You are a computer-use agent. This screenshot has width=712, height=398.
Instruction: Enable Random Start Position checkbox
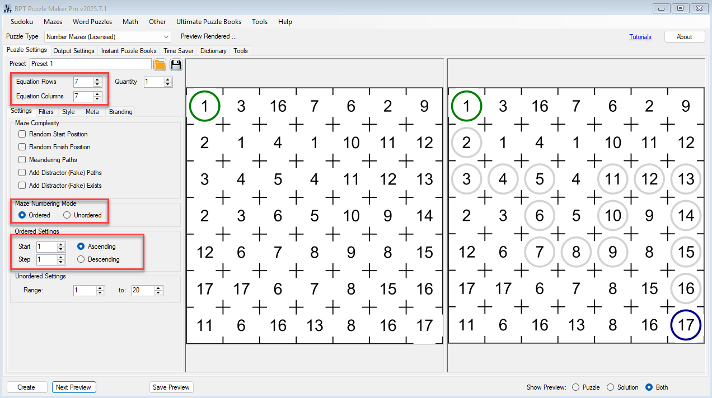pyautogui.click(x=22, y=134)
